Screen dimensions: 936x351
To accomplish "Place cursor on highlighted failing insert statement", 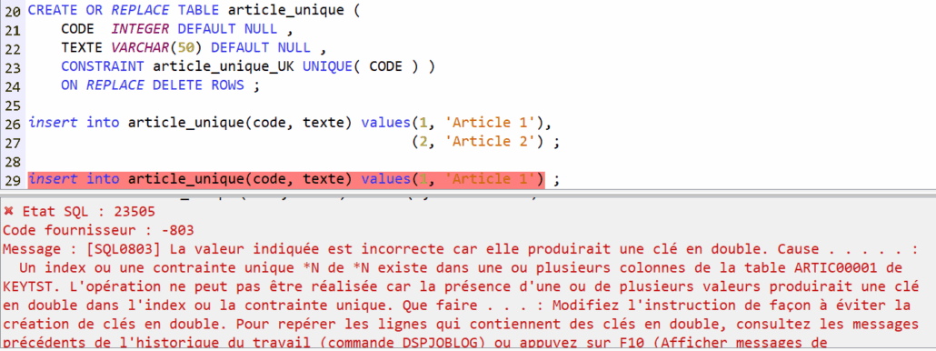I will (x=286, y=179).
